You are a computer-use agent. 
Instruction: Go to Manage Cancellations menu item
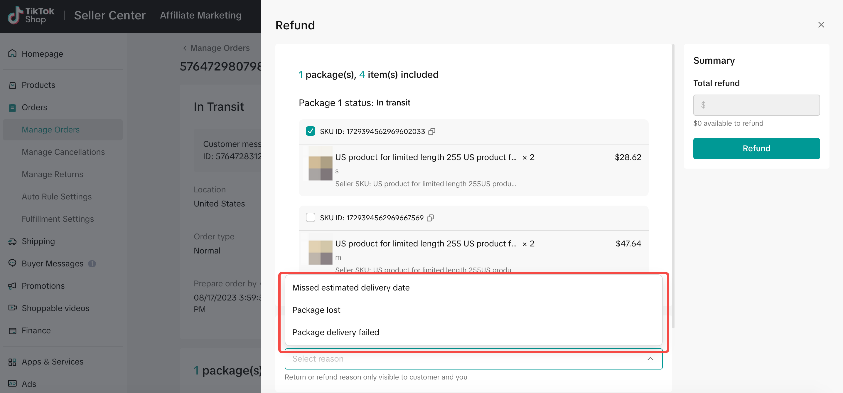(x=63, y=152)
